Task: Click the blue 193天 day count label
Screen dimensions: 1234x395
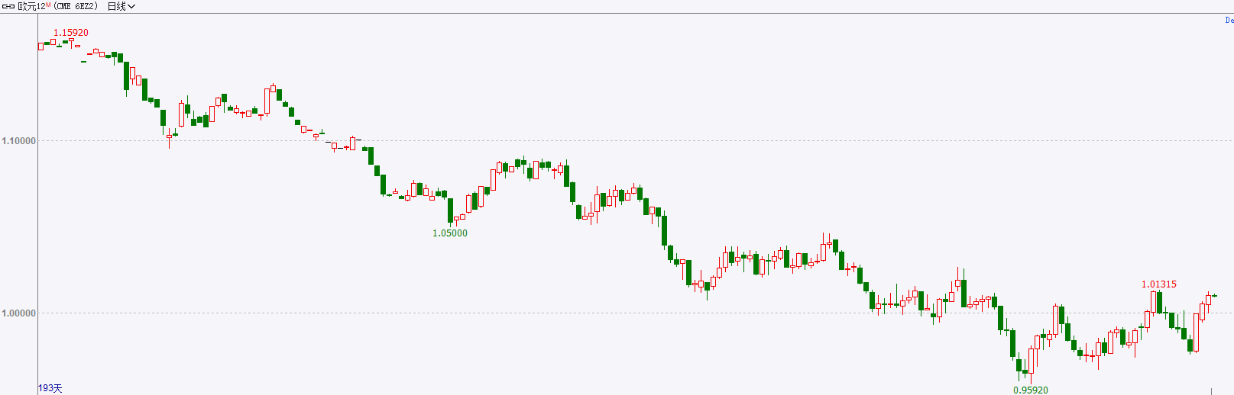Action: tap(50, 388)
